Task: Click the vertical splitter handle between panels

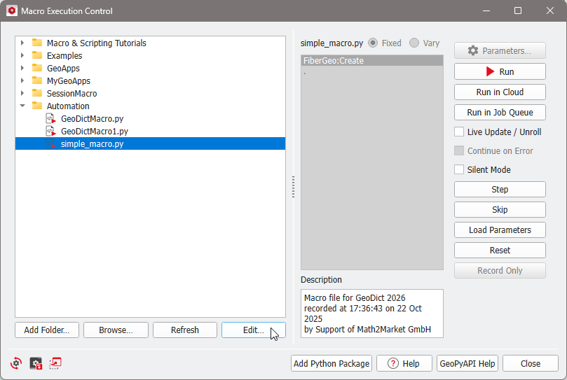Action: tap(293, 187)
